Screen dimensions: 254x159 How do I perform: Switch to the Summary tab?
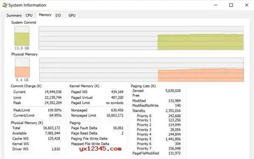14,15
